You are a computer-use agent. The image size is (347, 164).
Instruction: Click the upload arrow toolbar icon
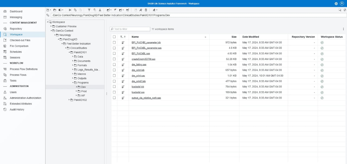coord(89,10)
